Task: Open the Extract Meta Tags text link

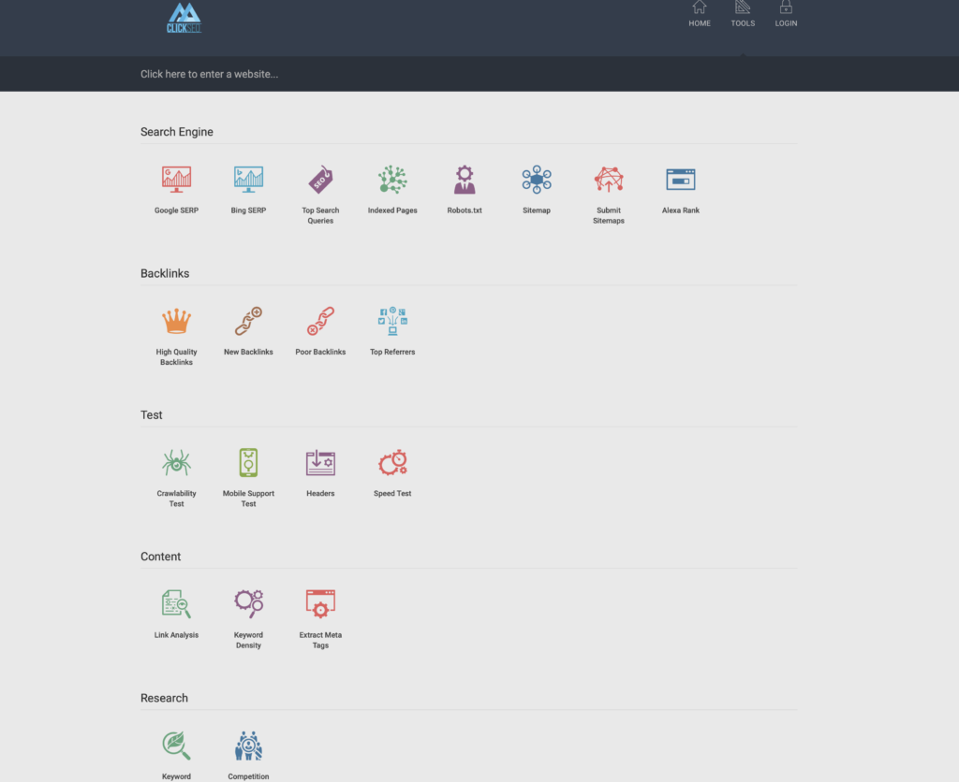Action: click(x=320, y=640)
